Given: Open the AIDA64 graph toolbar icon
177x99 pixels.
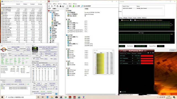Looking at the screenshot, I should (63, 6).
